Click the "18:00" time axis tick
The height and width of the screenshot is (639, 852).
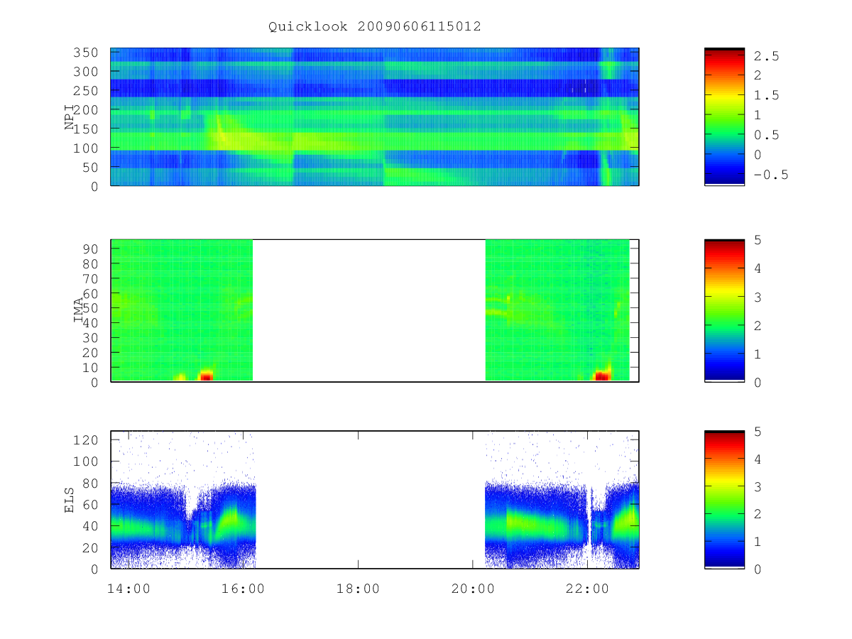tap(358, 589)
